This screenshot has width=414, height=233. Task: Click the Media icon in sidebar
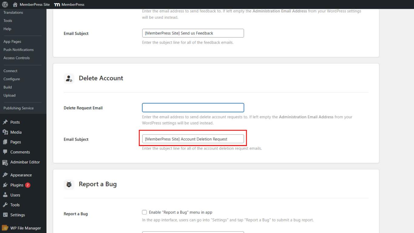click(x=5, y=132)
